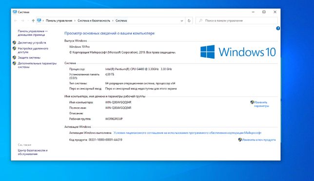The height and width of the screenshot is (181, 314).
Task: Open Центр безопасности и обслуживания
Action: tap(33, 152)
